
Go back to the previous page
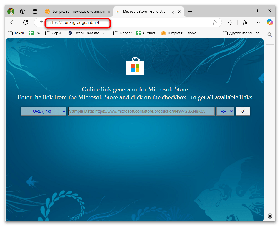click(x=13, y=22)
